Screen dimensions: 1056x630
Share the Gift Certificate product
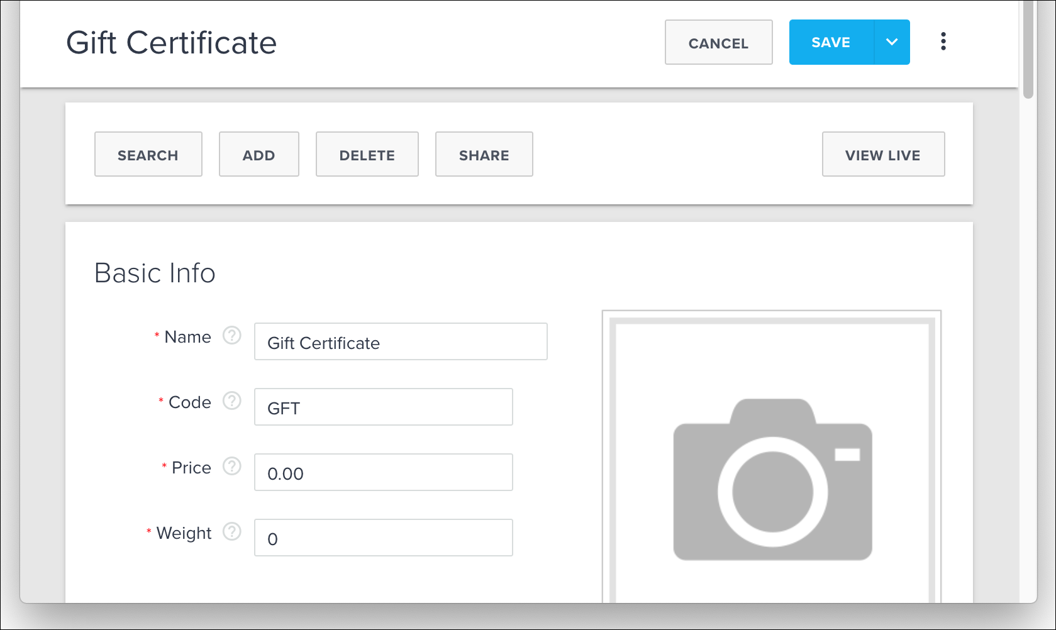484,154
